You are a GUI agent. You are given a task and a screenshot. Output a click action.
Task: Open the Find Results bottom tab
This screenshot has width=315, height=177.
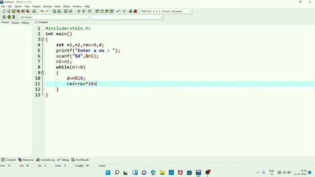point(80,160)
